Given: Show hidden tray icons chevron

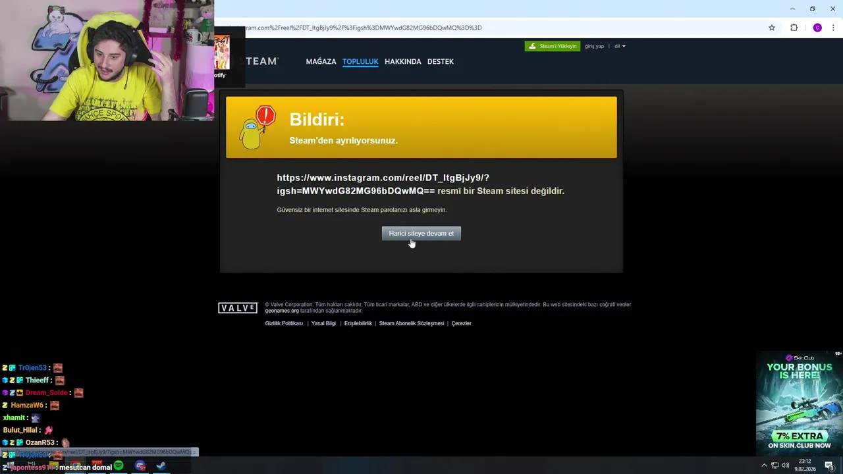Looking at the screenshot, I should pos(764,465).
